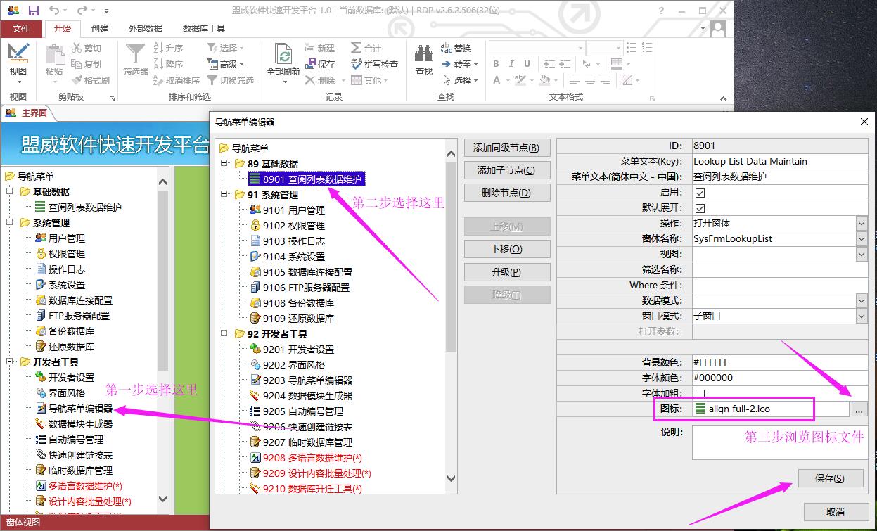The width and height of the screenshot is (877, 531).
Task: Click the 格式刷 format painter icon
Action: (77, 80)
